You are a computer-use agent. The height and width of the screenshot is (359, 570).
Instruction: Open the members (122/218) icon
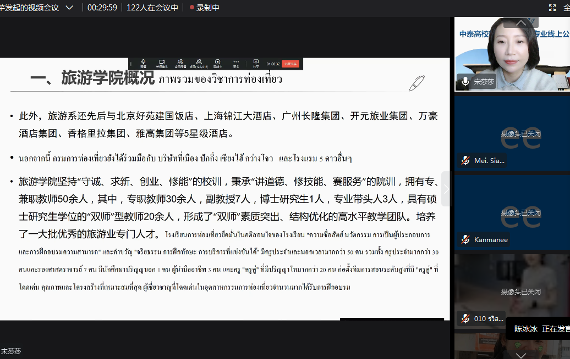[x=199, y=63]
